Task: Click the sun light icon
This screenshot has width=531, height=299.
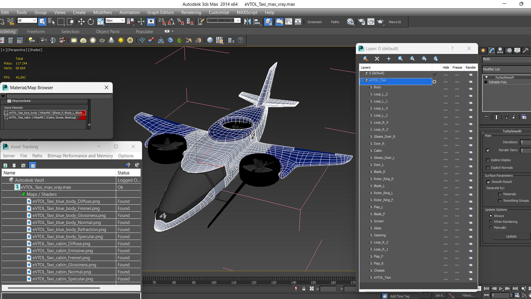Action: pyautogui.click(x=121, y=40)
